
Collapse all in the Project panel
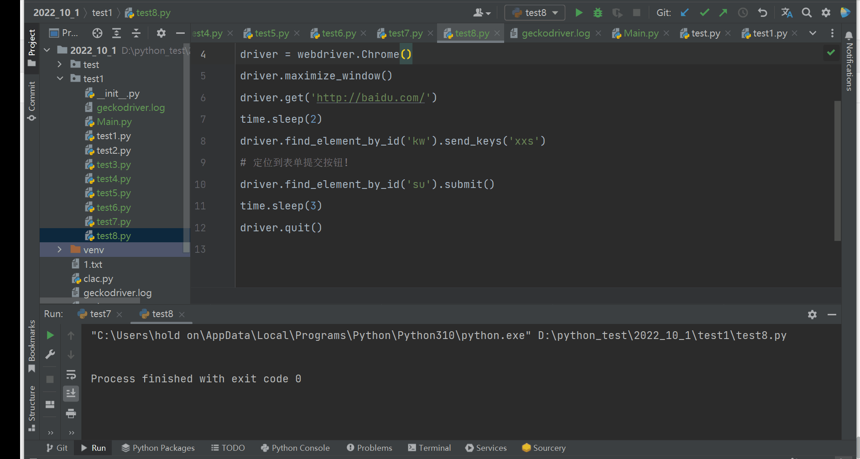(x=136, y=33)
